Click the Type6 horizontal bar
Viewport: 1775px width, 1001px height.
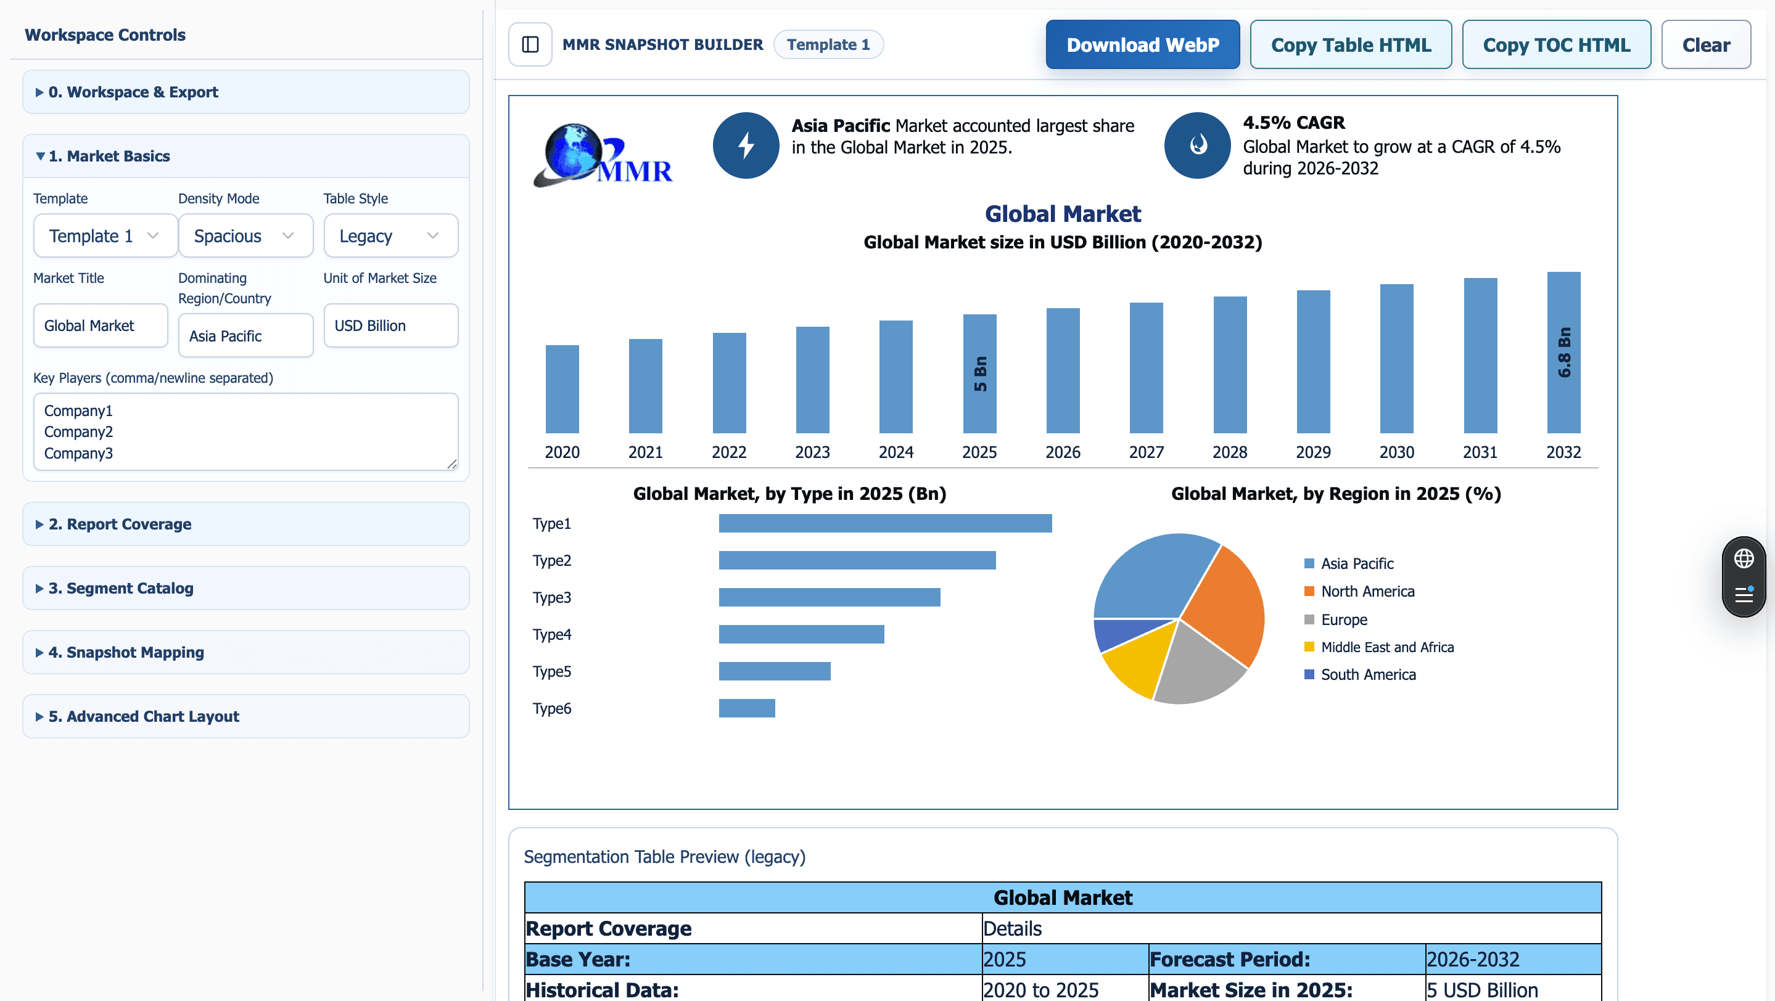pos(747,708)
